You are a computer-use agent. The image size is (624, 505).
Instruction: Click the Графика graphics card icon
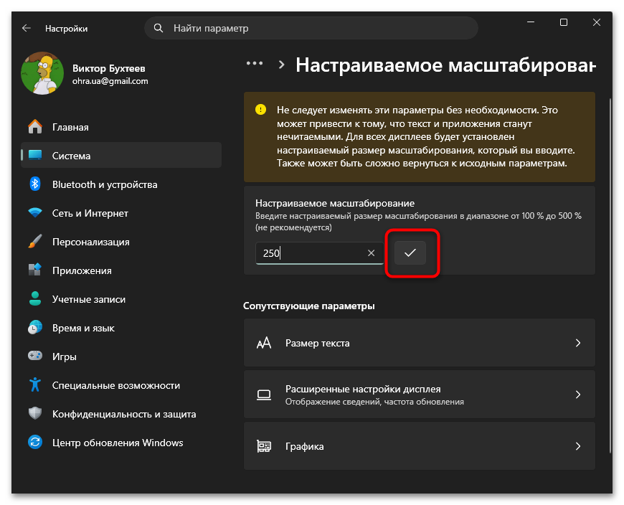(264, 446)
